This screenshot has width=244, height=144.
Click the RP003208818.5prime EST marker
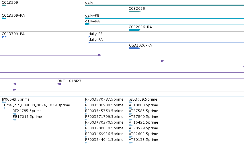click(x=86, y=131)
